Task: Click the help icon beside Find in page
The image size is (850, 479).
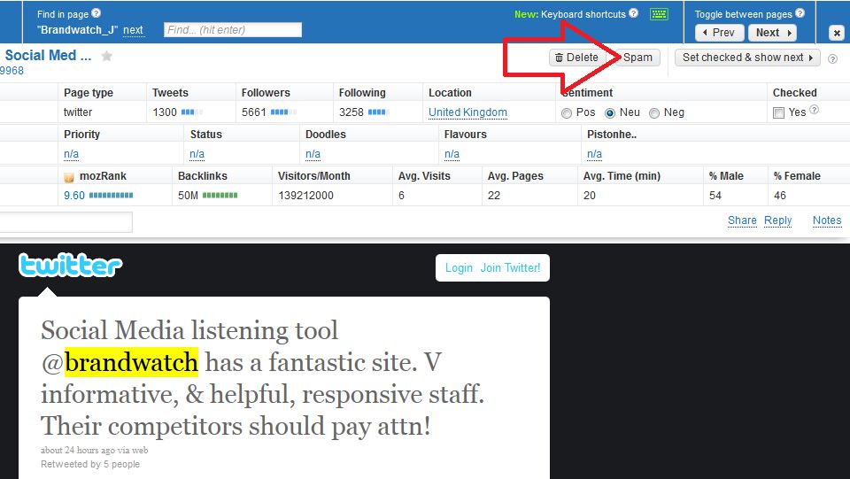Action: (97, 13)
